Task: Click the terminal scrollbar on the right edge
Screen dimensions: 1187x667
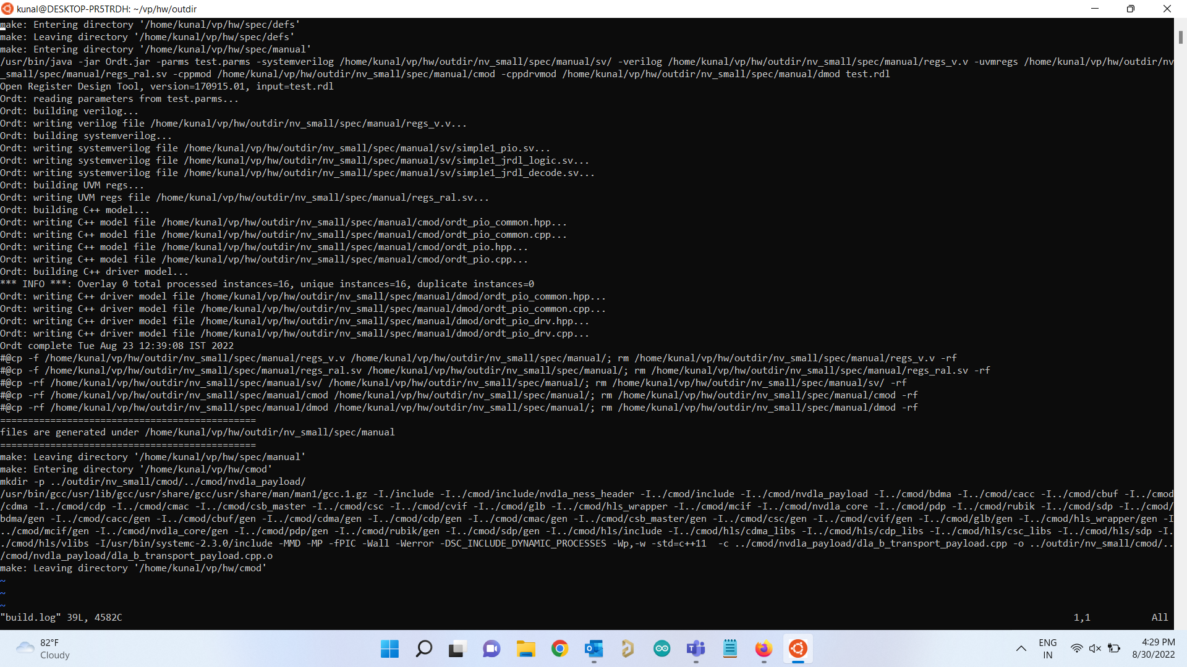Action: click(x=1181, y=37)
